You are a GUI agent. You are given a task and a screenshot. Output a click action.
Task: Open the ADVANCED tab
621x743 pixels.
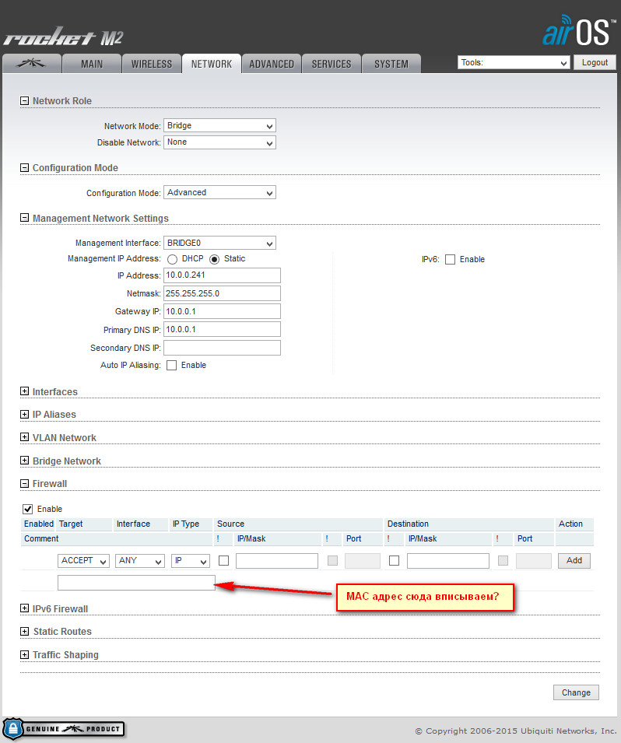(271, 64)
